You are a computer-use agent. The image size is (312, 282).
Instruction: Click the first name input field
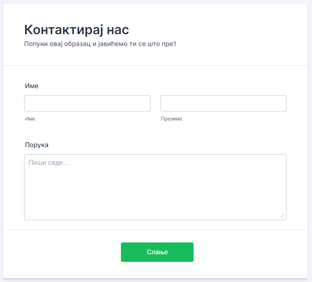tap(87, 104)
